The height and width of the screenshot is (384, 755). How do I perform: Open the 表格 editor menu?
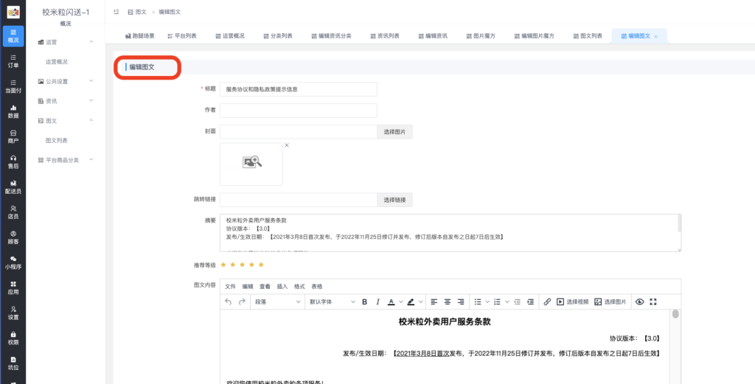(x=317, y=286)
